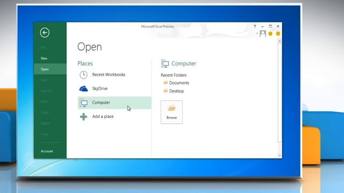344x193 pixels.
Task: Open the Share backstage page
Action: (x=45, y=113)
